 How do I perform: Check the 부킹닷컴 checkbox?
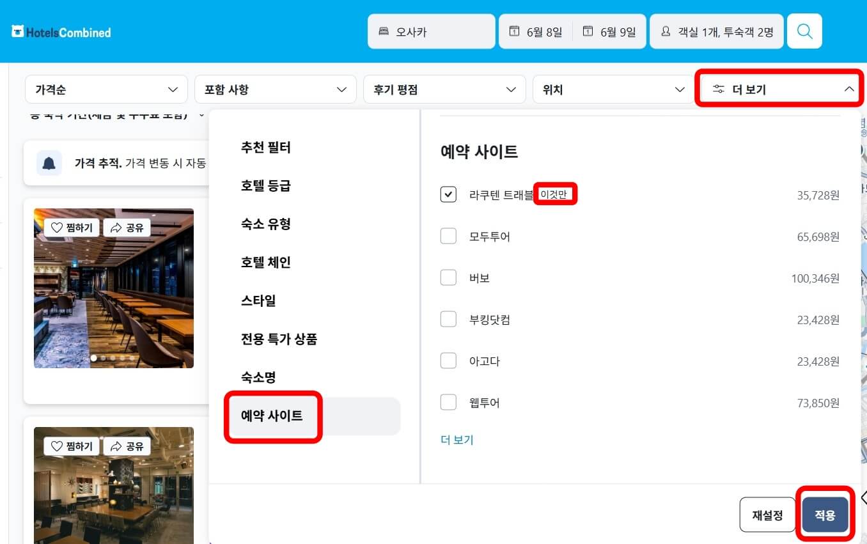click(x=449, y=319)
